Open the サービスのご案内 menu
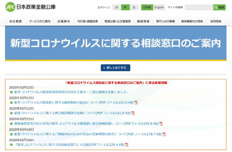The image size is (232, 152). coord(40,21)
